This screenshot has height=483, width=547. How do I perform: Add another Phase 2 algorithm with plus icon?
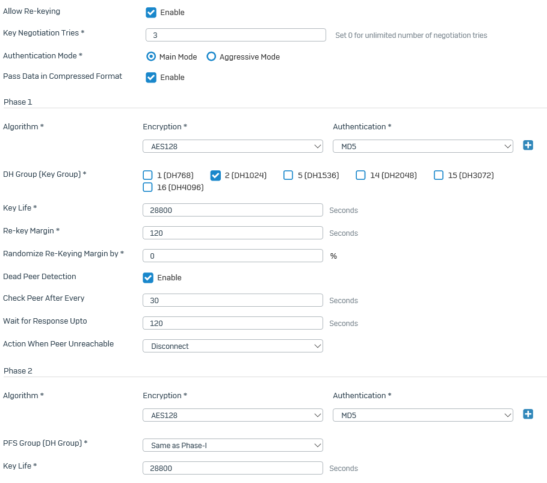point(528,414)
